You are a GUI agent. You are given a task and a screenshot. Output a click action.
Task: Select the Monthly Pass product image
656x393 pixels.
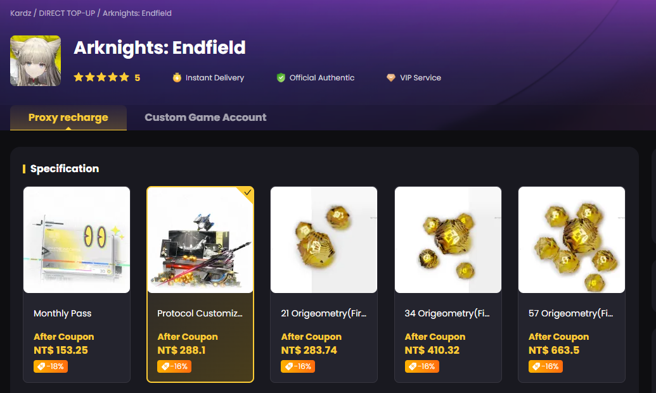(77, 240)
